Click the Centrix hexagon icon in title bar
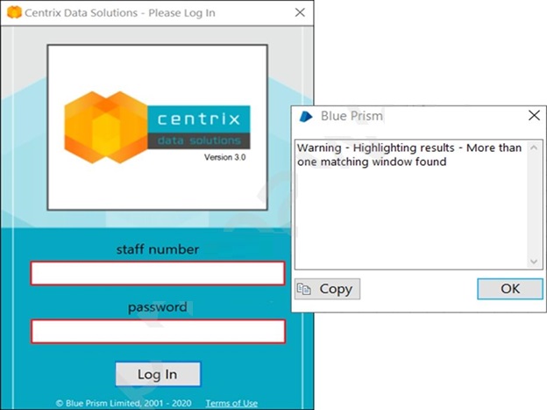 tap(14, 12)
